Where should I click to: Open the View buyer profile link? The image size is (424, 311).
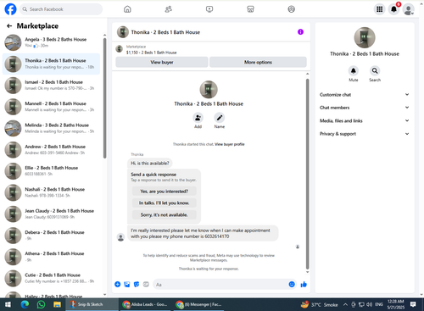[x=230, y=144]
